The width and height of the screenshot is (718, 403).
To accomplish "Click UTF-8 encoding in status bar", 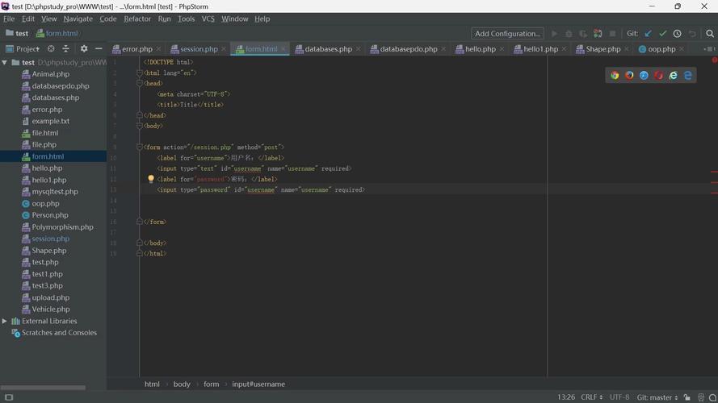I will [619, 397].
